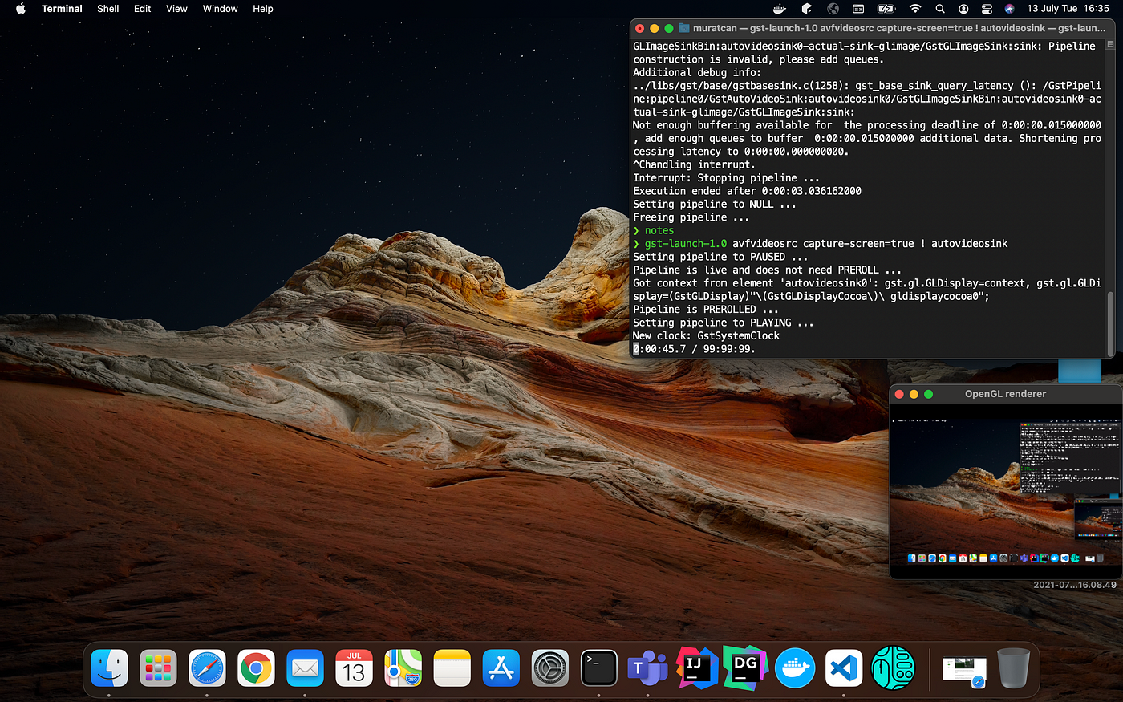Minimize the OpenGL renderer window
Screen dimensions: 1123x702
point(914,394)
